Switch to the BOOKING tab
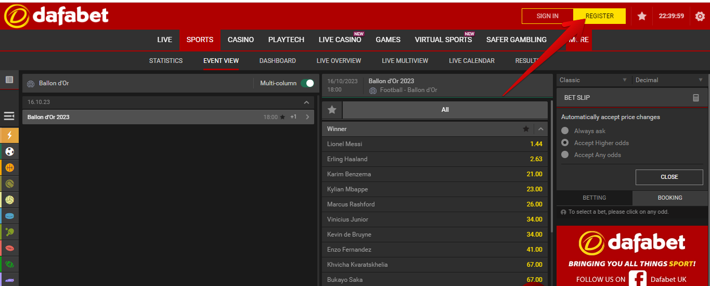The width and height of the screenshot is (710, 286). [670, 198]
